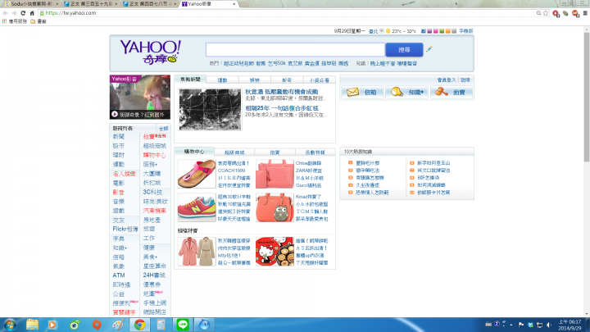Focus the Yahoo search input field

295,50
